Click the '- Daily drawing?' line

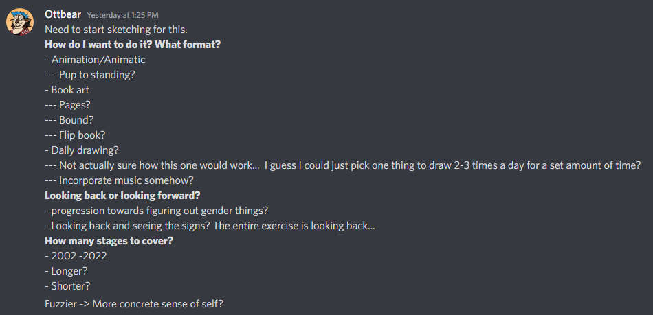pyautogui.click(x=82, y=150)
